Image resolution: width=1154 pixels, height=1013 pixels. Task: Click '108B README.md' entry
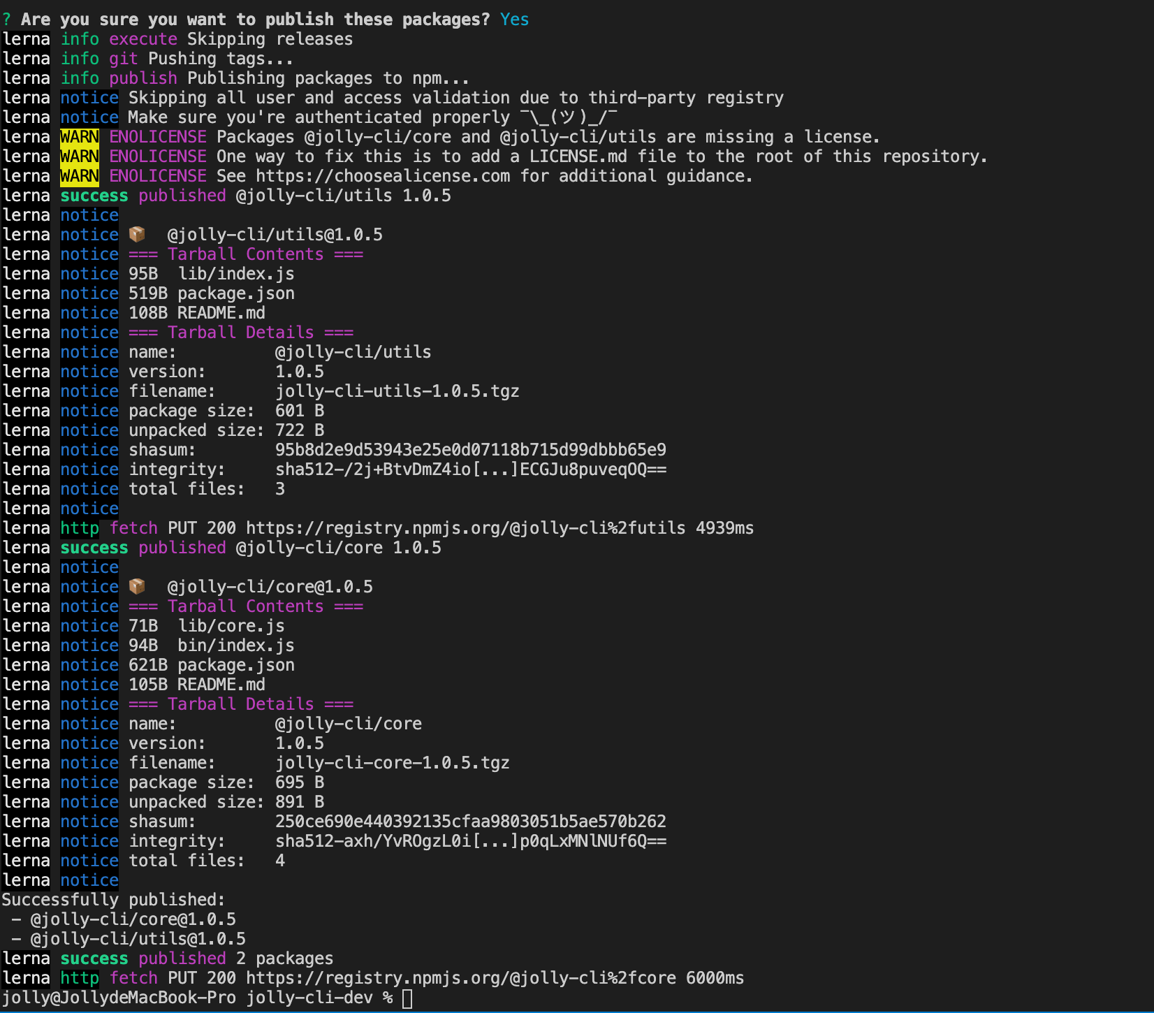coord(197,313)
